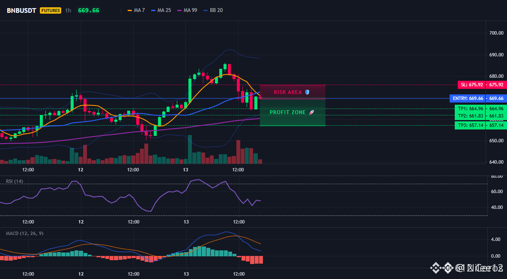This screenshot has height=279, width=507.
Task: Click the 669.66 price in header
Action: click(x=89, y=10)
